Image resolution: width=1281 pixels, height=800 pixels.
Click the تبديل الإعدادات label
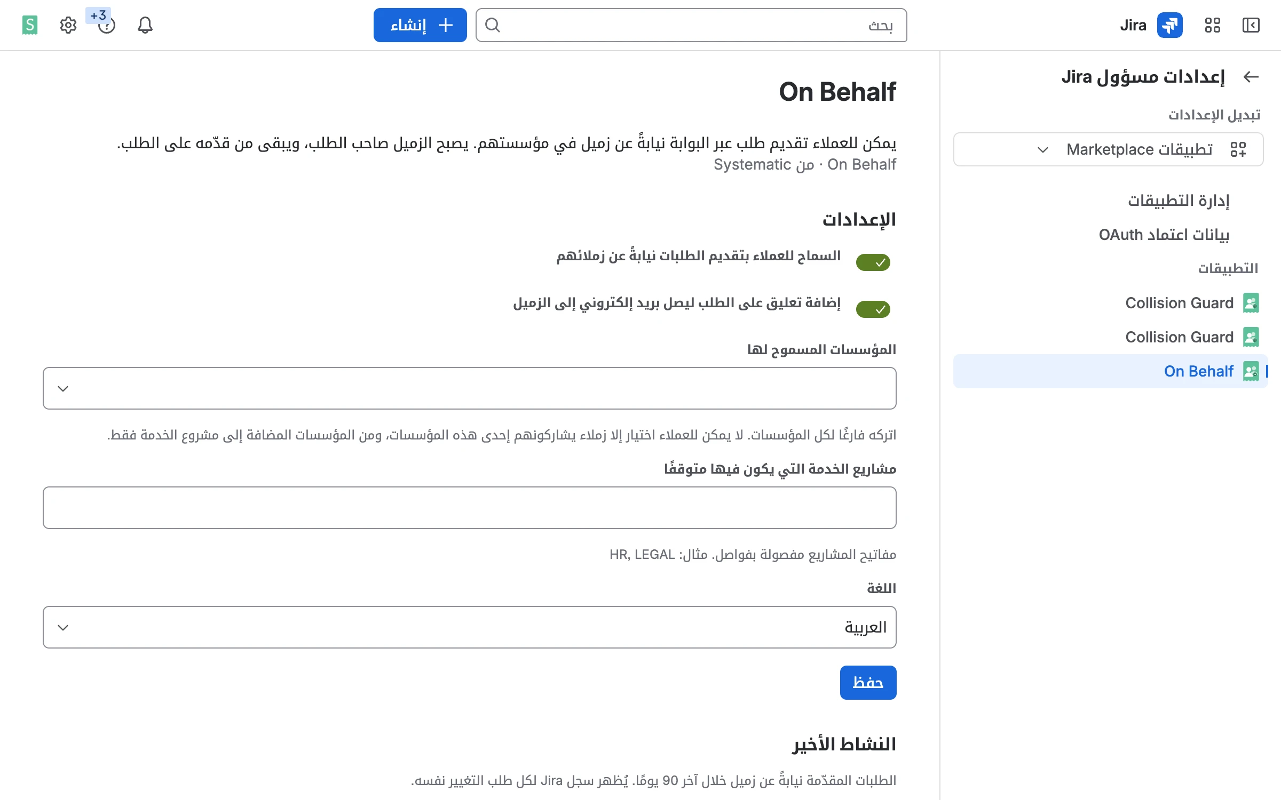pyautogui.click(x=1214, y=115)
